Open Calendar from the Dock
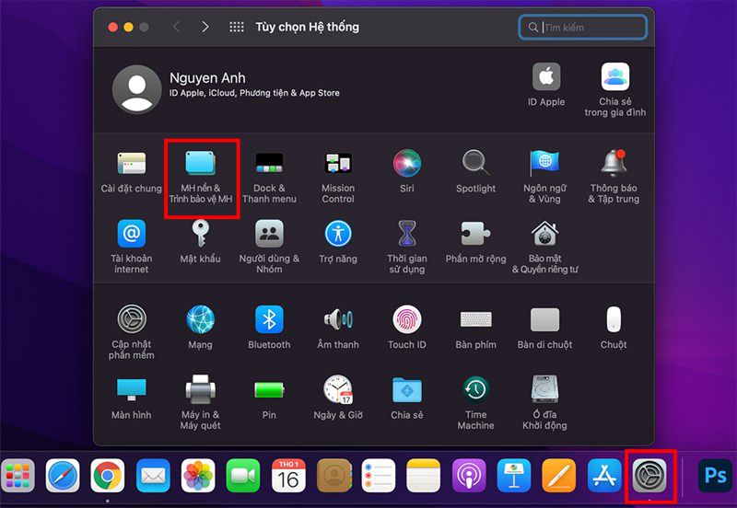Viewport: 737px width, 508px height. coord(288,476)
